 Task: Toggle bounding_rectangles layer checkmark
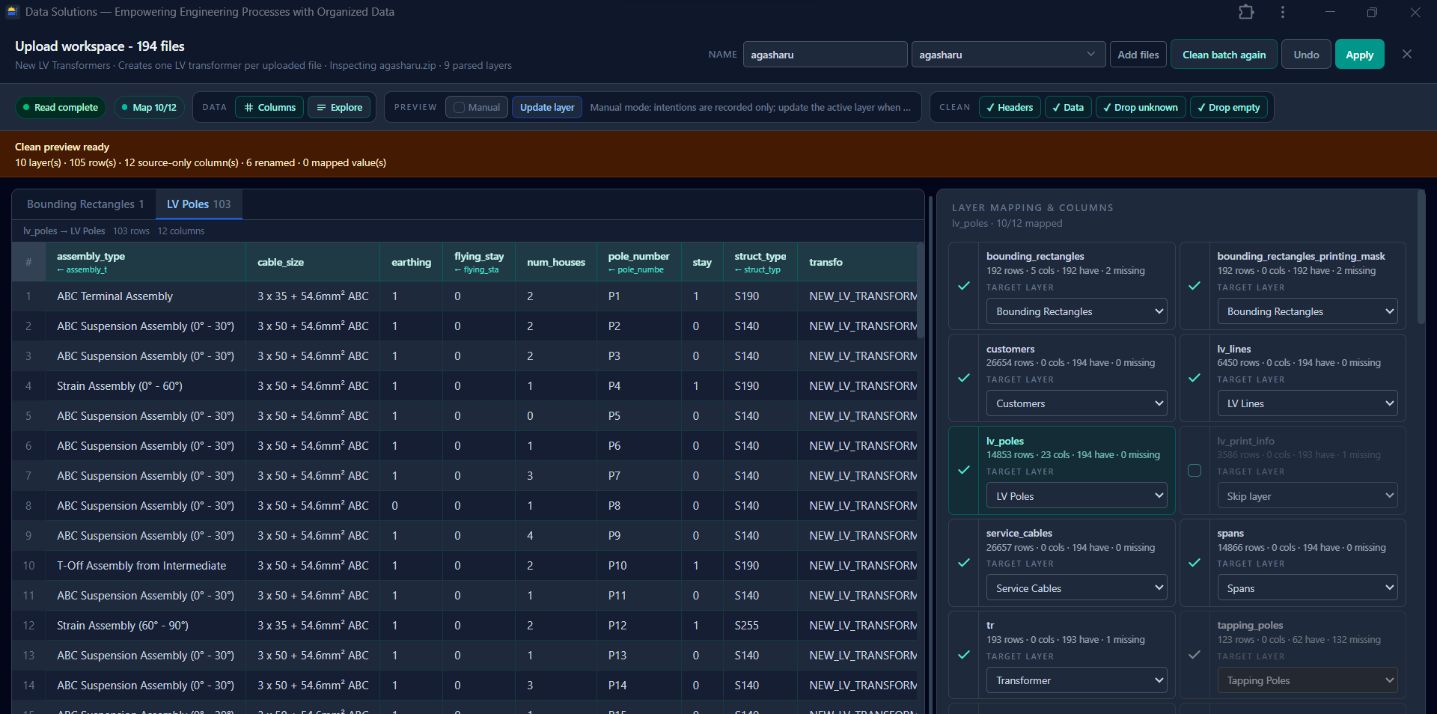pyautogui.click(x=964, y=286)
